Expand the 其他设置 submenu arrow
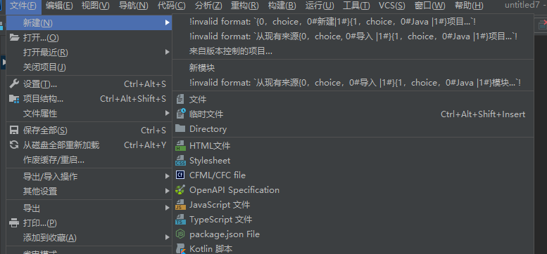The image size is (547, 254). 168,191
